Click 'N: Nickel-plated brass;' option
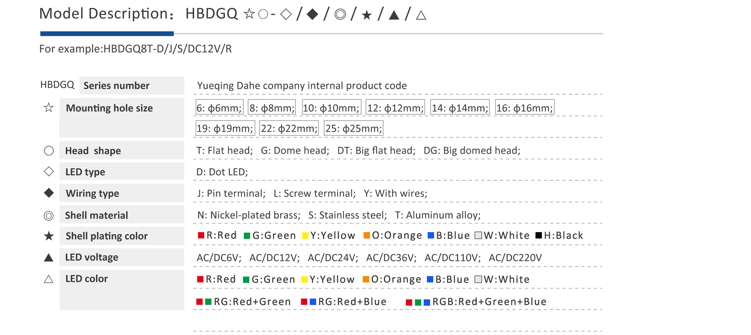Image resolution: width=751 pixels, height=335 pixels. pos(249,215)
